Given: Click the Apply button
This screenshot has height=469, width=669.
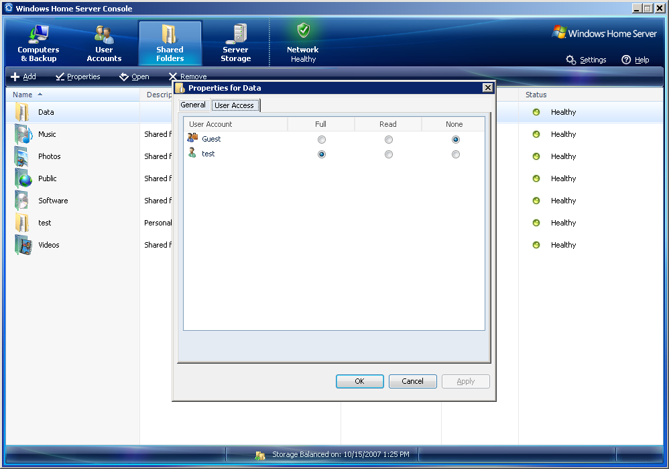Looking at the screenshot, I should click(x=465, y=381).
